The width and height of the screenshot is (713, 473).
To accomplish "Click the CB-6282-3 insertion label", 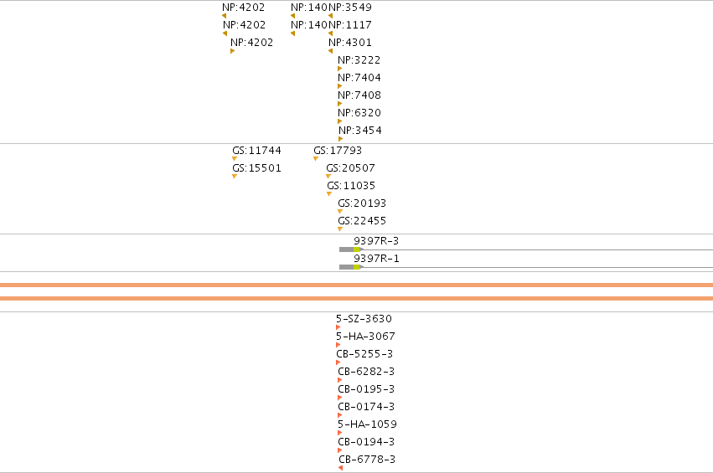I will point(366,372).
